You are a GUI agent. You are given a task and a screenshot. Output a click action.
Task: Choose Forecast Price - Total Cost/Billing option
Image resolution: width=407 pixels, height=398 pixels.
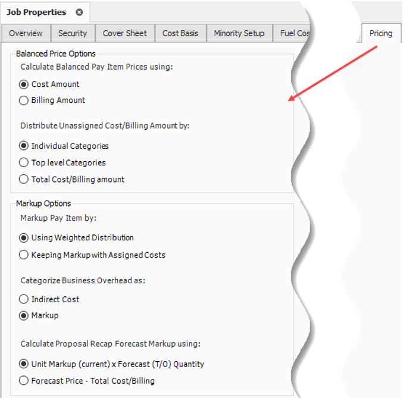(x=24, y=381)
